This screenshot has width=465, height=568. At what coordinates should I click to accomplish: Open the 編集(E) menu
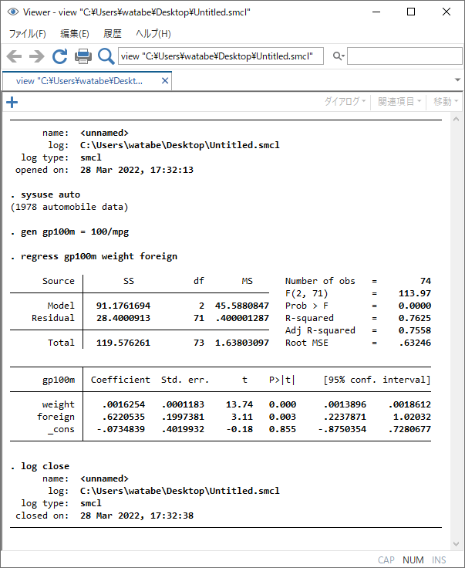75,34
